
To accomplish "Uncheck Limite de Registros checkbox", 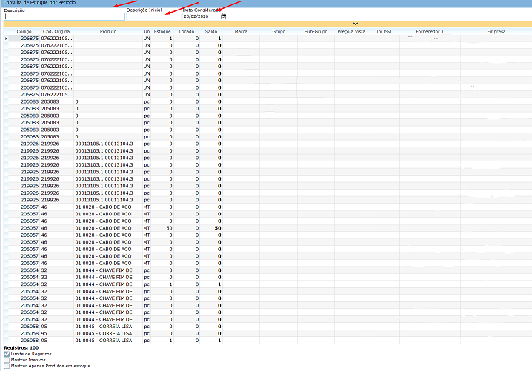I will [7, 355].
